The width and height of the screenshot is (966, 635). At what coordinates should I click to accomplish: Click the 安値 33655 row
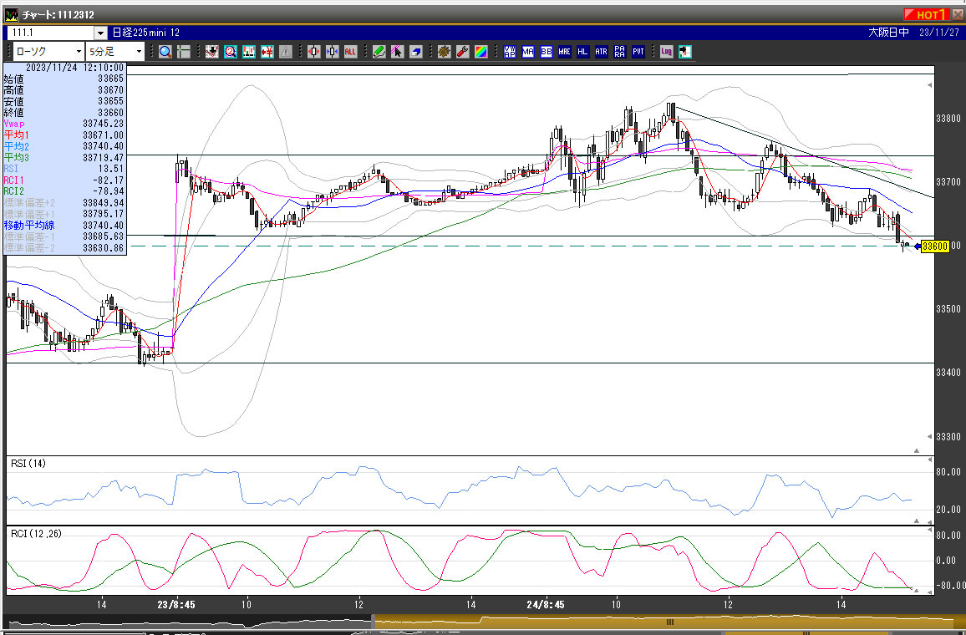[x=64, y=101]
